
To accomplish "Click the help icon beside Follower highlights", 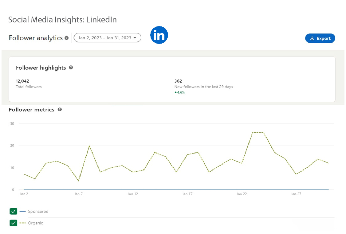I will pos(71,68).
